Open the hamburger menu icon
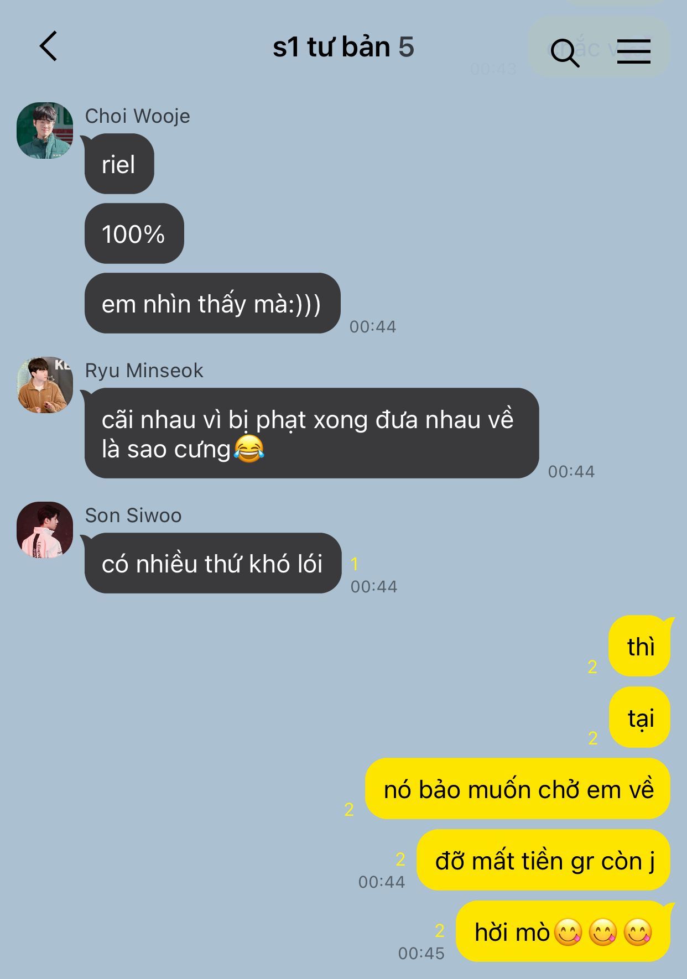This screenshot has height=979, width=687. (633, 51)
